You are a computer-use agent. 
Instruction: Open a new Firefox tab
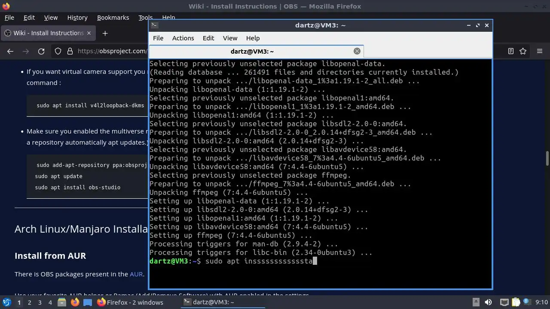pos(105,33)
